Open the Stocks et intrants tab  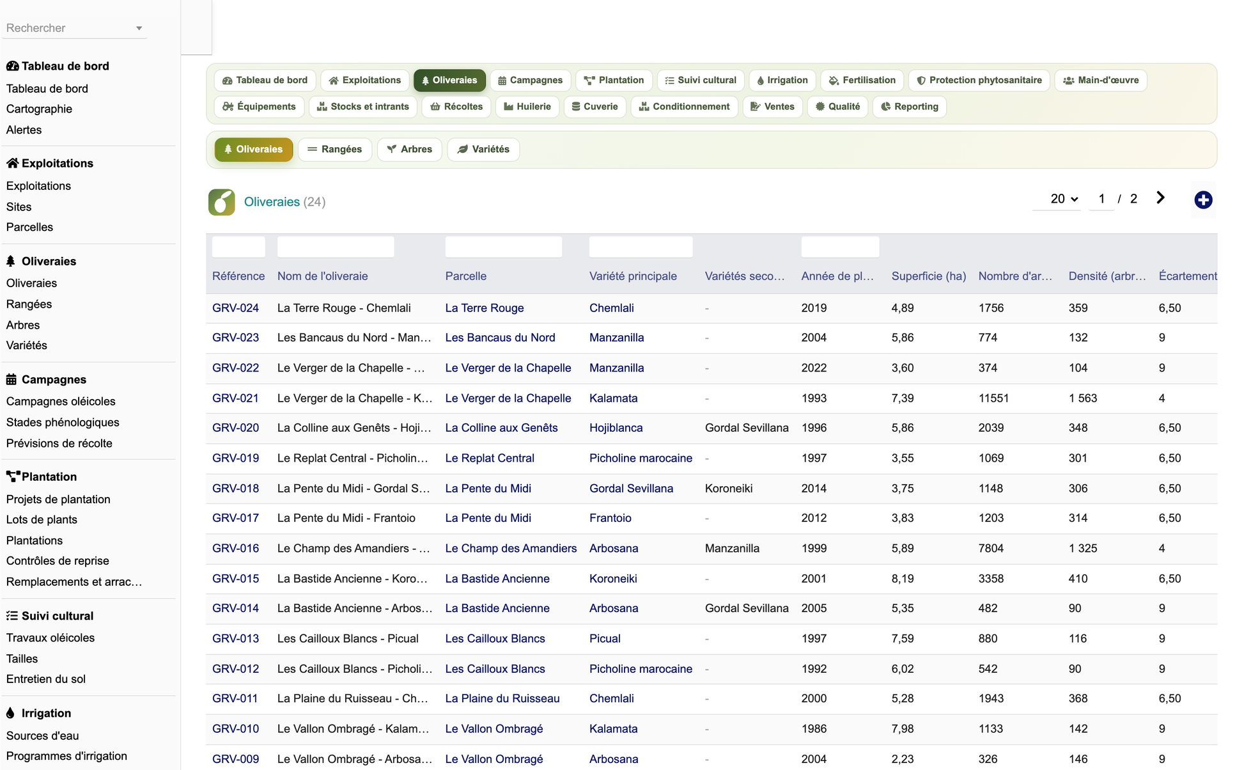point(362,106)
